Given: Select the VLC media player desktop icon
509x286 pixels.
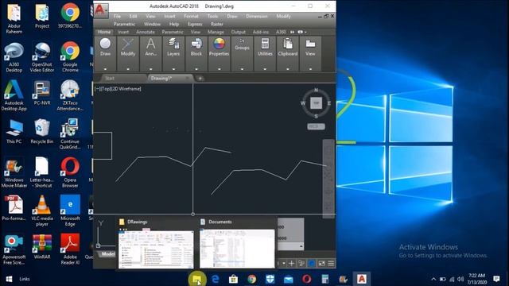Looking at the screenshot, I should [x=42, y=211].
